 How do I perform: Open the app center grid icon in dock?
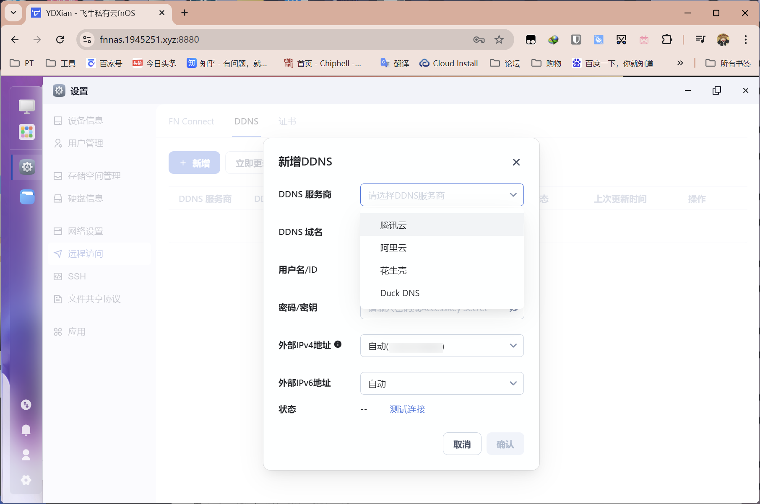[27, 132]
